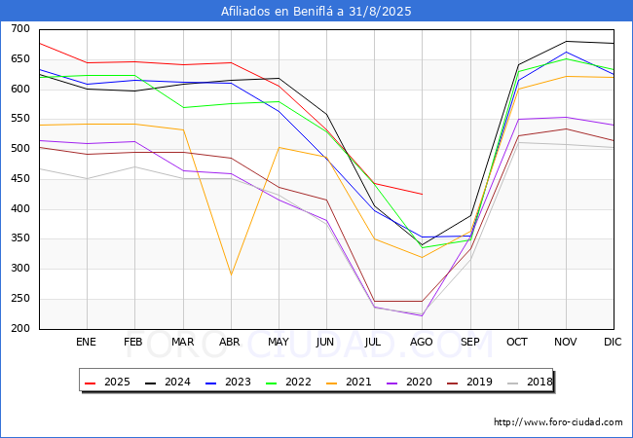Click the 200 value on y-axis
This screenshot has height=438, width=633.
click(x=19, y=329)
